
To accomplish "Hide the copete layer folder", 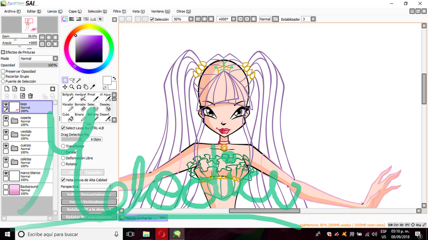I will pyautogui.click(x=6, y=118).
